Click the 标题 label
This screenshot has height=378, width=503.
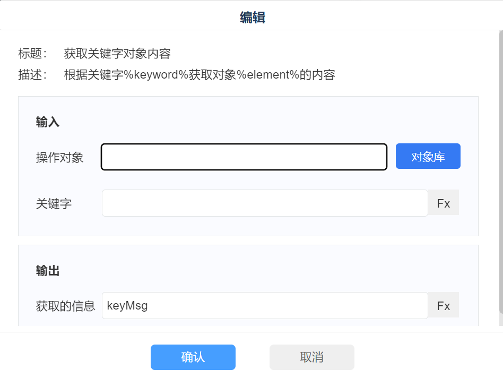[x=32, y=54]
